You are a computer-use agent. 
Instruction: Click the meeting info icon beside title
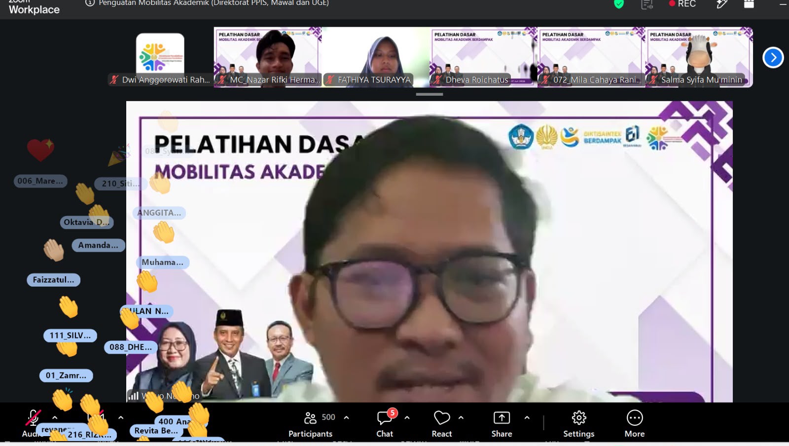pos(90,3)
